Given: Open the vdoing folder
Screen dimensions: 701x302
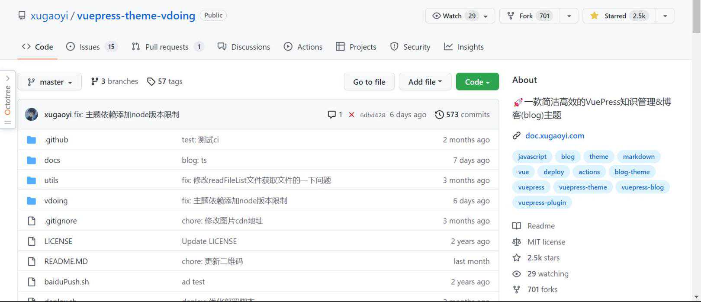Looking at the screenshot, I should click(x=56, y=201).
